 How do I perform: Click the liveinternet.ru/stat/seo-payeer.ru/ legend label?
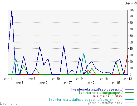[x=97, y=90]
